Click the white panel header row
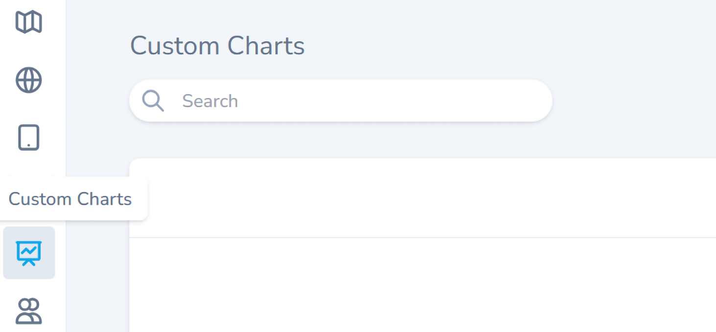Image resolution: width=716 pixels, height=332 pixels. 421,198
